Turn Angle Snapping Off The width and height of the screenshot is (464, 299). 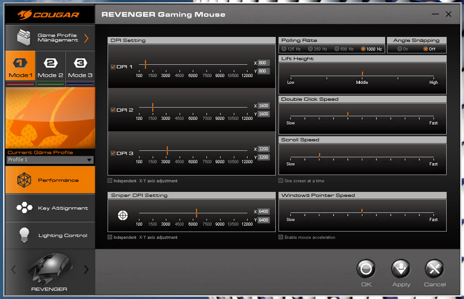click(426, 49)
